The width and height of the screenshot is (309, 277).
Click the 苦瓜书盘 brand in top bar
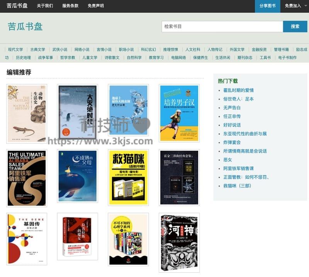click(x=17, y=6)
